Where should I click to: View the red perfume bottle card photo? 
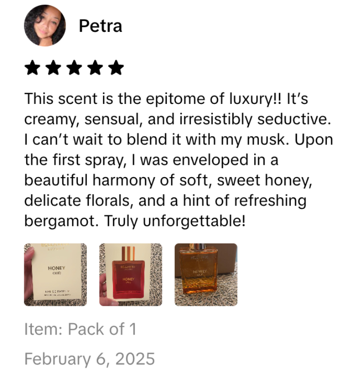131,274
